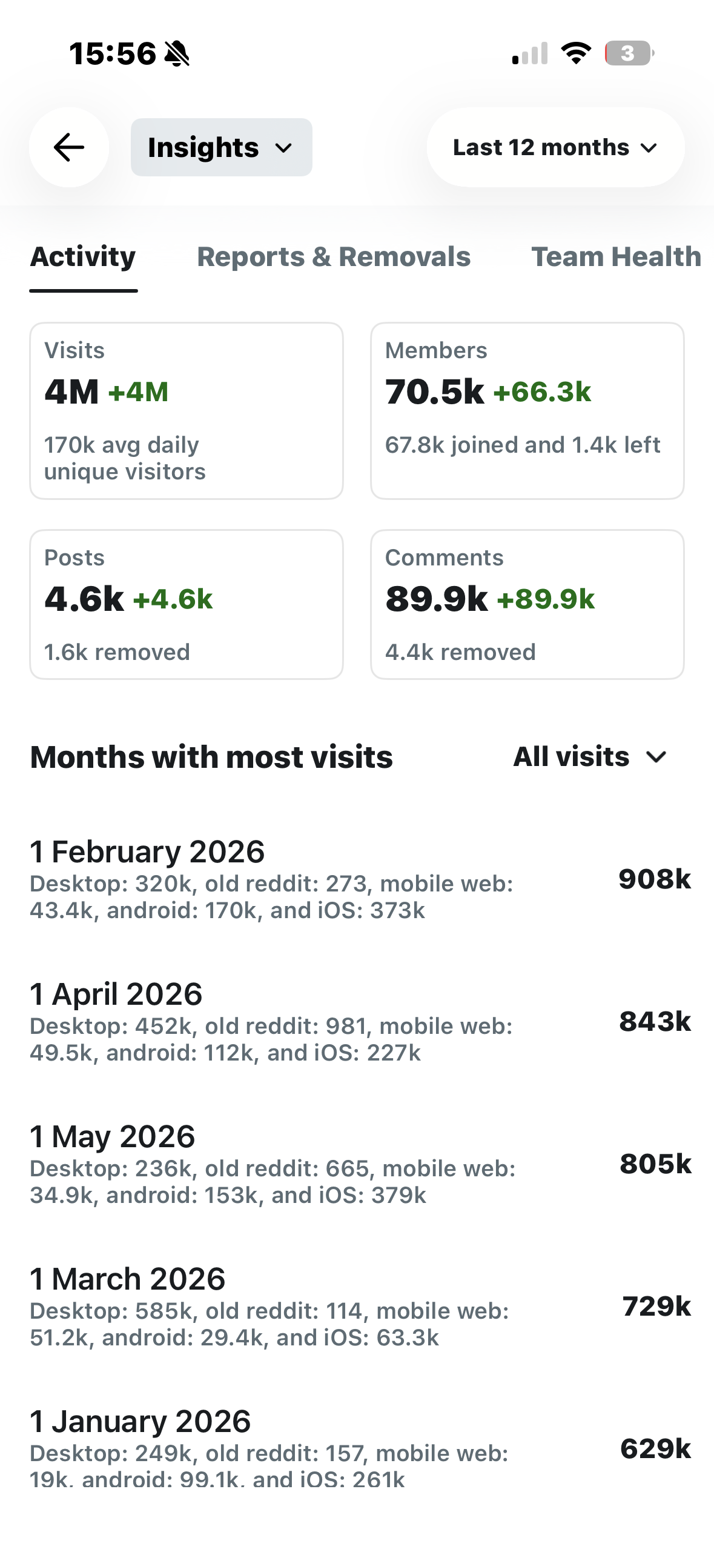Tap the Wi-Fi status icon
The image size is (714, 1549).
pyautogui.click(x=577, y=53)
